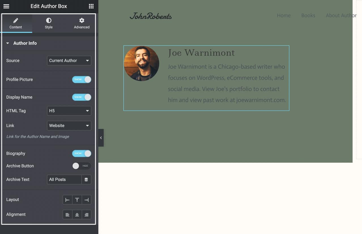
Task: Open the Link dropdown set to Website
Action: tap(69, 125)
